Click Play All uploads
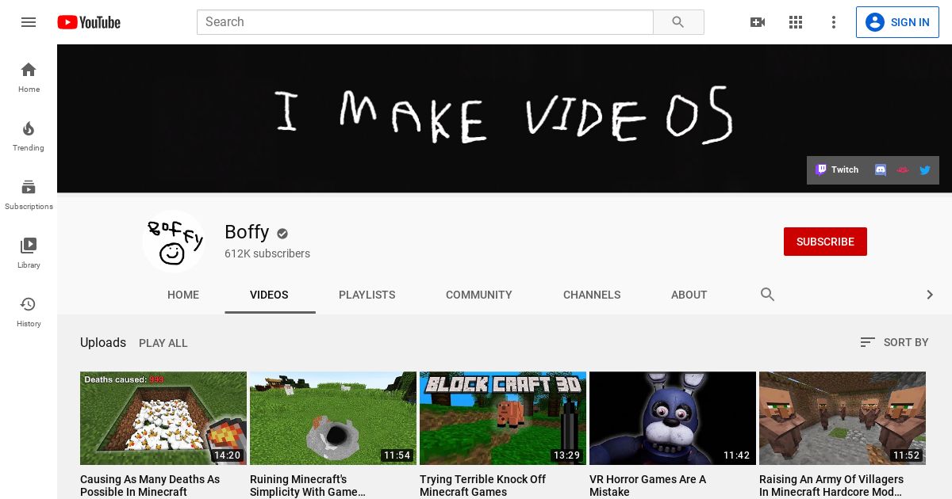952x499 pixels. point(163,343)
